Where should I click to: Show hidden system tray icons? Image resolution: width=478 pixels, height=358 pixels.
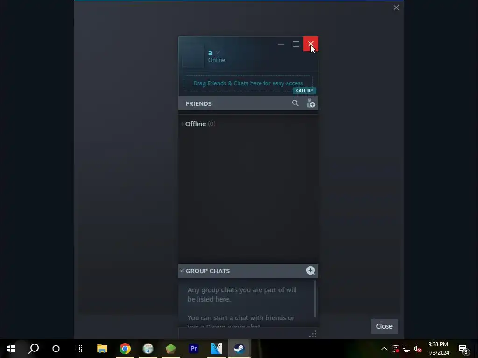(384, 349)
